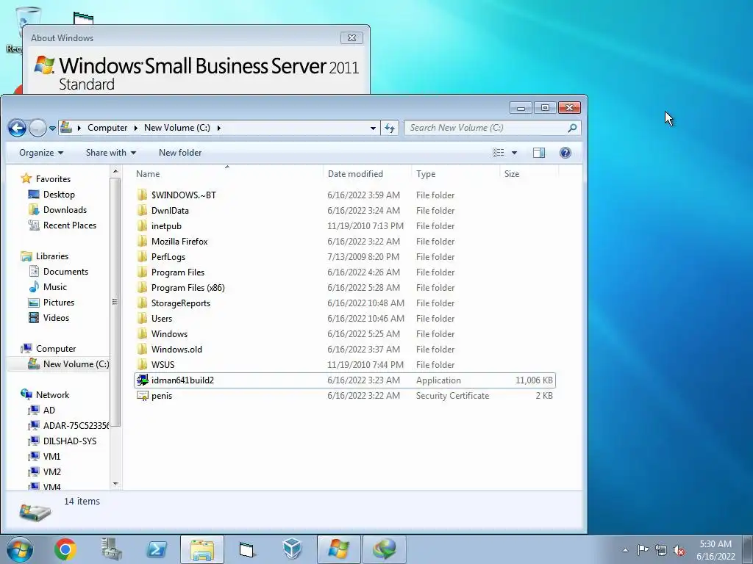Open the Organize menu
753x564 pixels.
pyautogui.click(x=41, y=153)
